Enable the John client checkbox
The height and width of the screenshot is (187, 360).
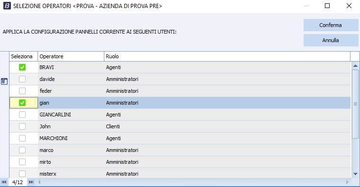(22, 126)
